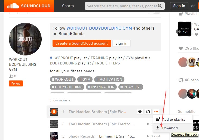Viewport: 199px width, 140px height.
Task: Click the search magnifier icon
Action: (160, 6)
